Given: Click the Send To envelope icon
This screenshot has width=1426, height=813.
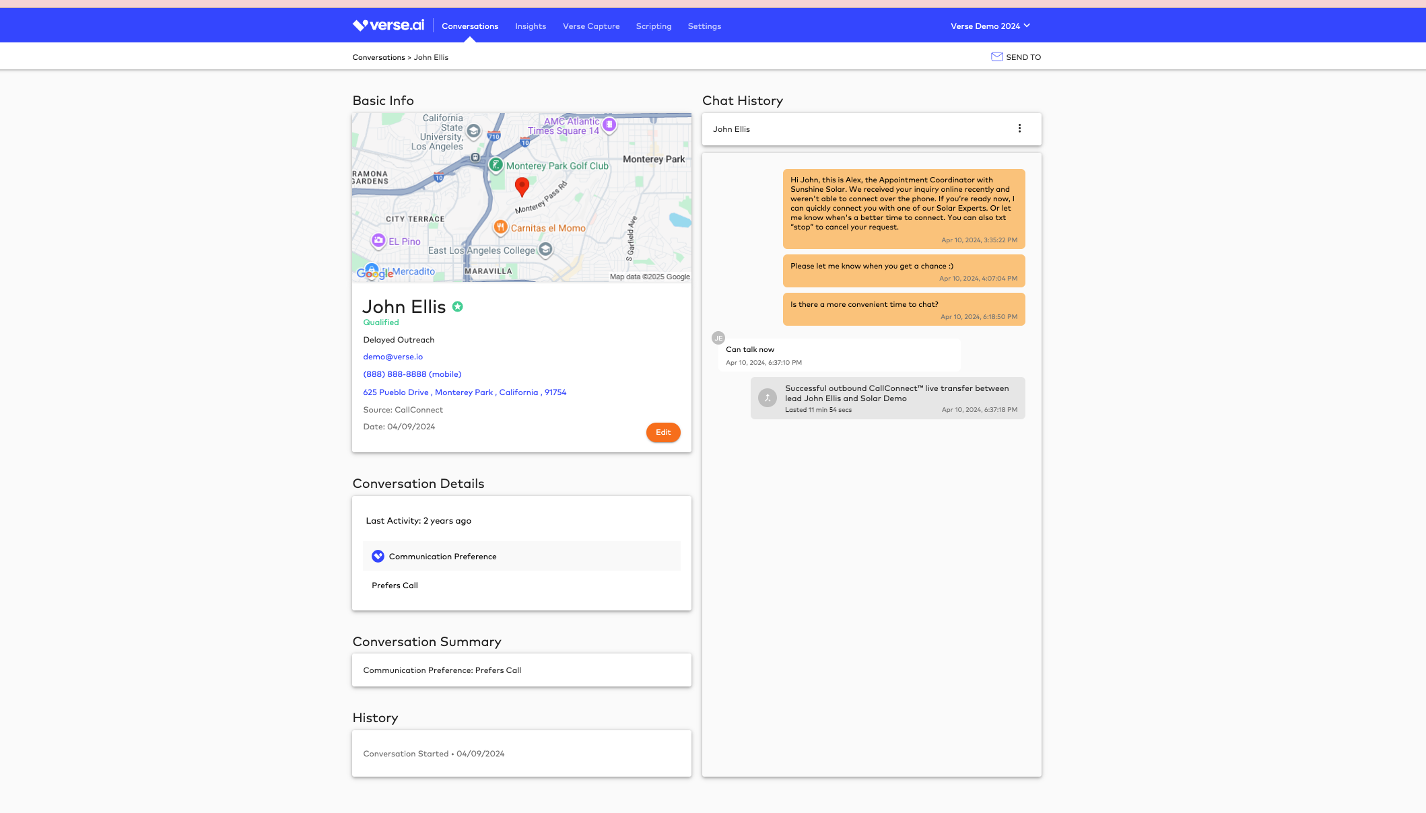Looking at the screenshot, I should (996, 57).
